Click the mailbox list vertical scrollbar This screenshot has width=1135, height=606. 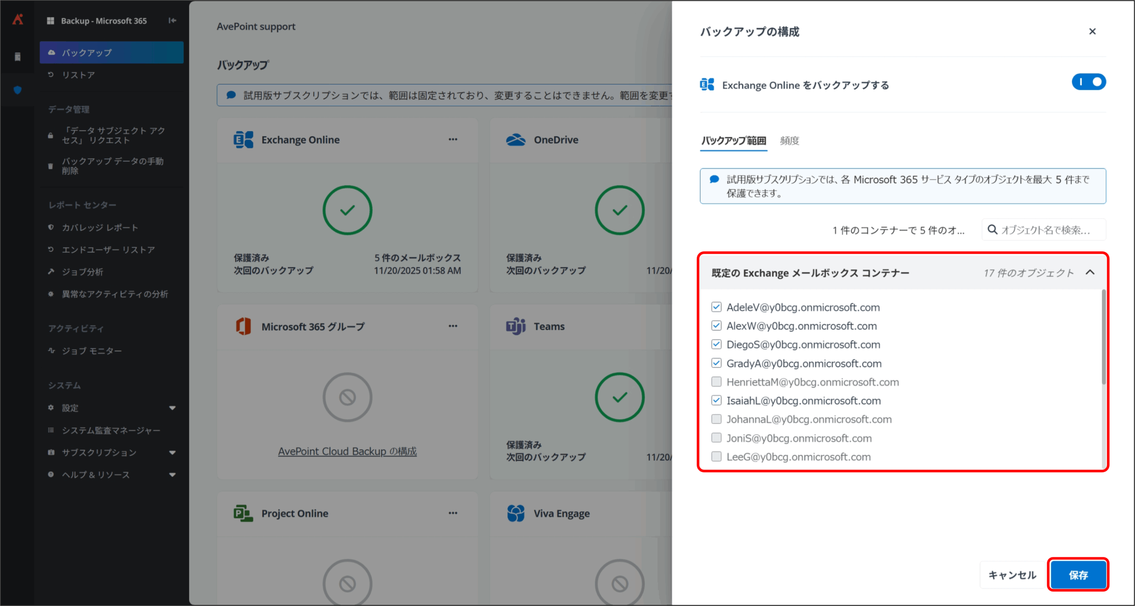coord(1103,337)
